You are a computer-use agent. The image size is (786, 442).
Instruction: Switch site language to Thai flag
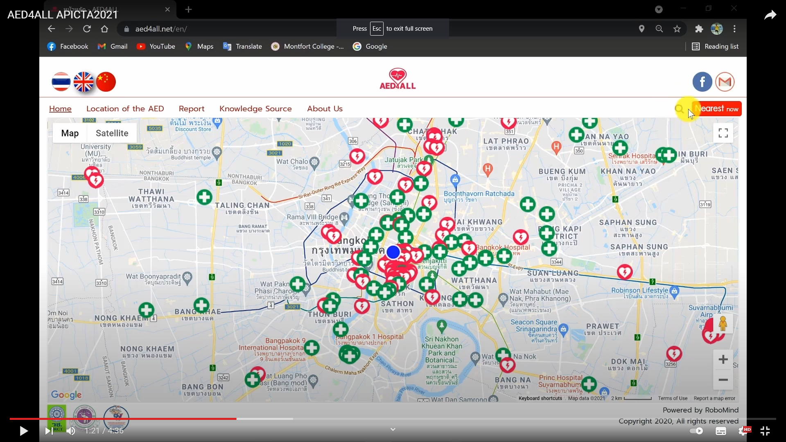[x=61, y=82]
